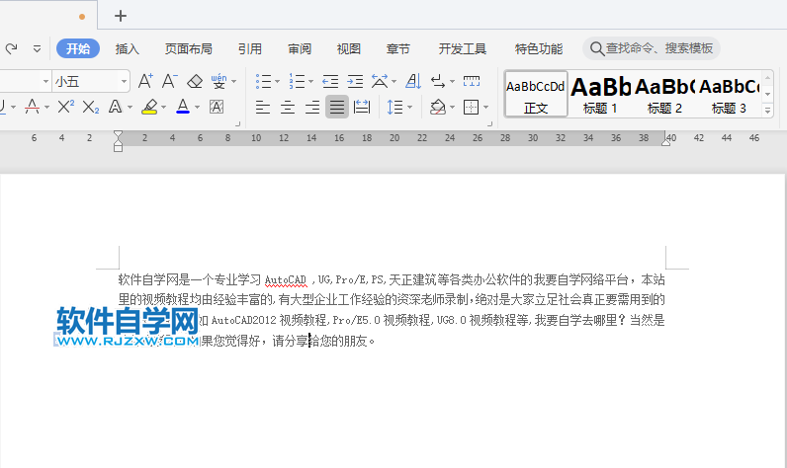Click the increase font size icon
This screenshot has height=468, width=787.
click(145, 81)
